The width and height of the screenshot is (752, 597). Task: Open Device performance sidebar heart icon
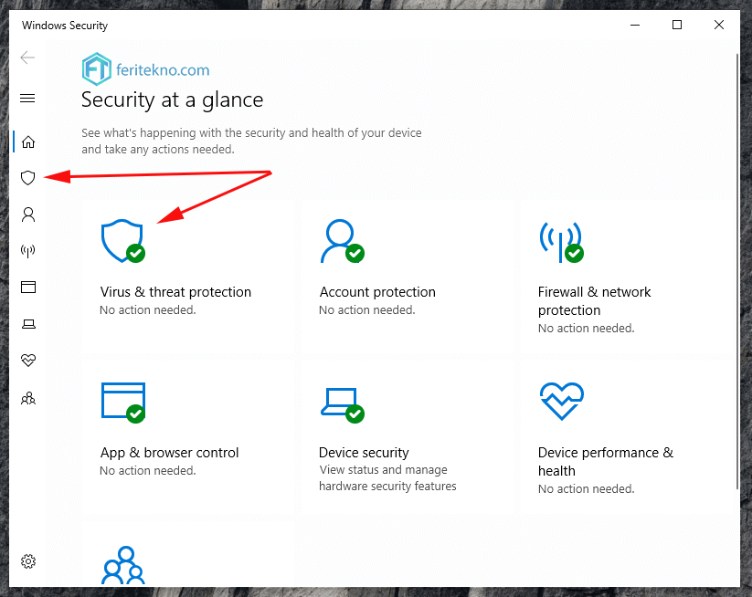(x=27, y=360)
